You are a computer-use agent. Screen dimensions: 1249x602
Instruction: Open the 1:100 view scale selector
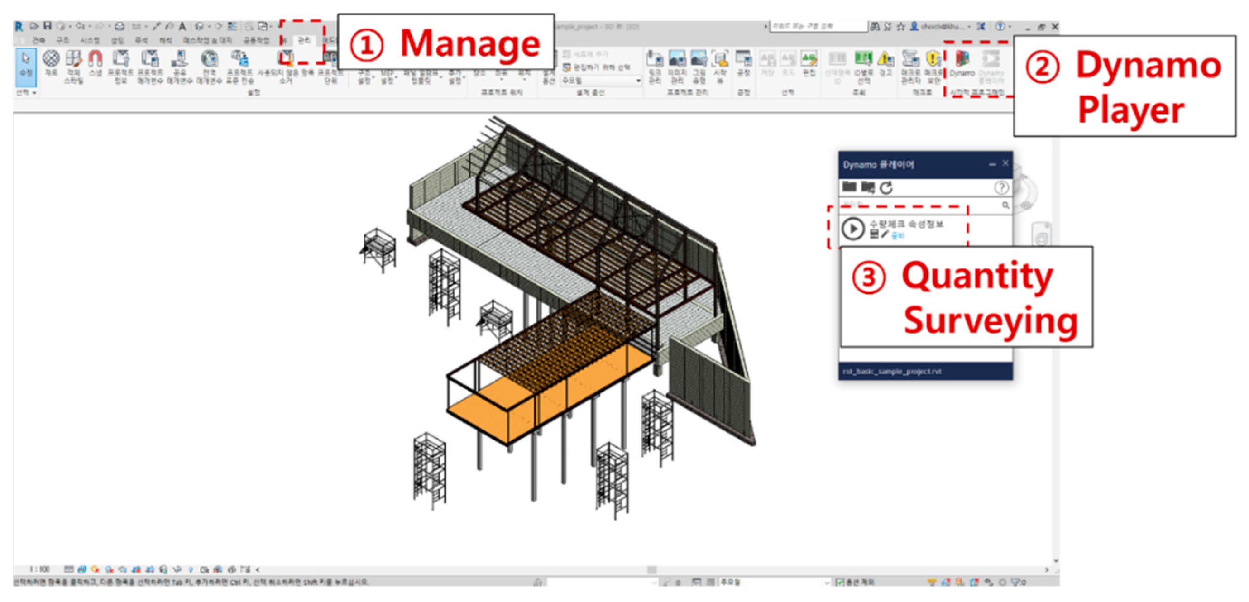[39, 569]
